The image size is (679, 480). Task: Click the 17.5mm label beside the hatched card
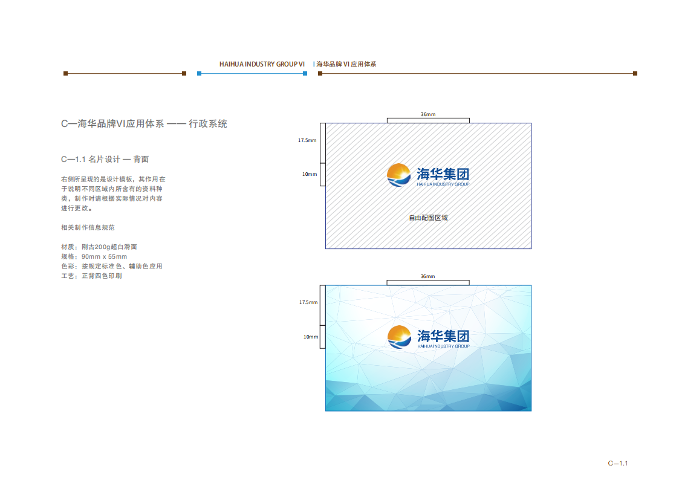(307, 140)
